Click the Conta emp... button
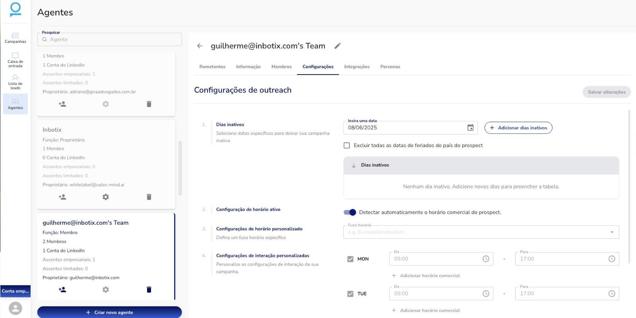Image resolution: width=636 pixels, height=318 pixels. click(15, 291)
